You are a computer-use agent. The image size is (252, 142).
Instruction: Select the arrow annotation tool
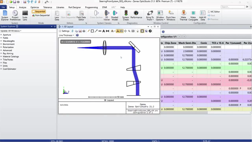(x=96, y=31)
